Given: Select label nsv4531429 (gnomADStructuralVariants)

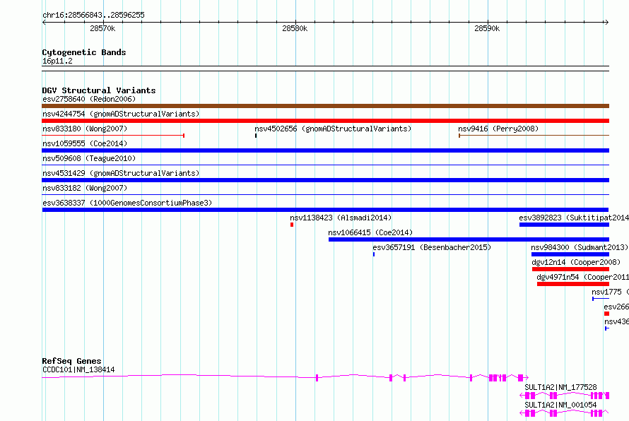Looking at the screenshot, I should (121, 173).
